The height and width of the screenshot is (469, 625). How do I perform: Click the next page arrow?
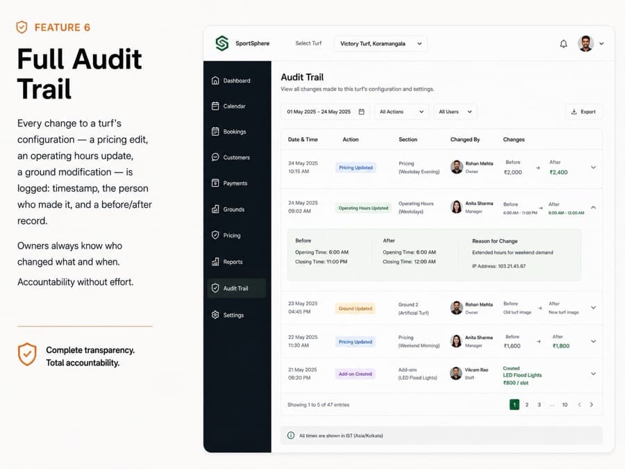pyautogui.click(x=592, y=404)
